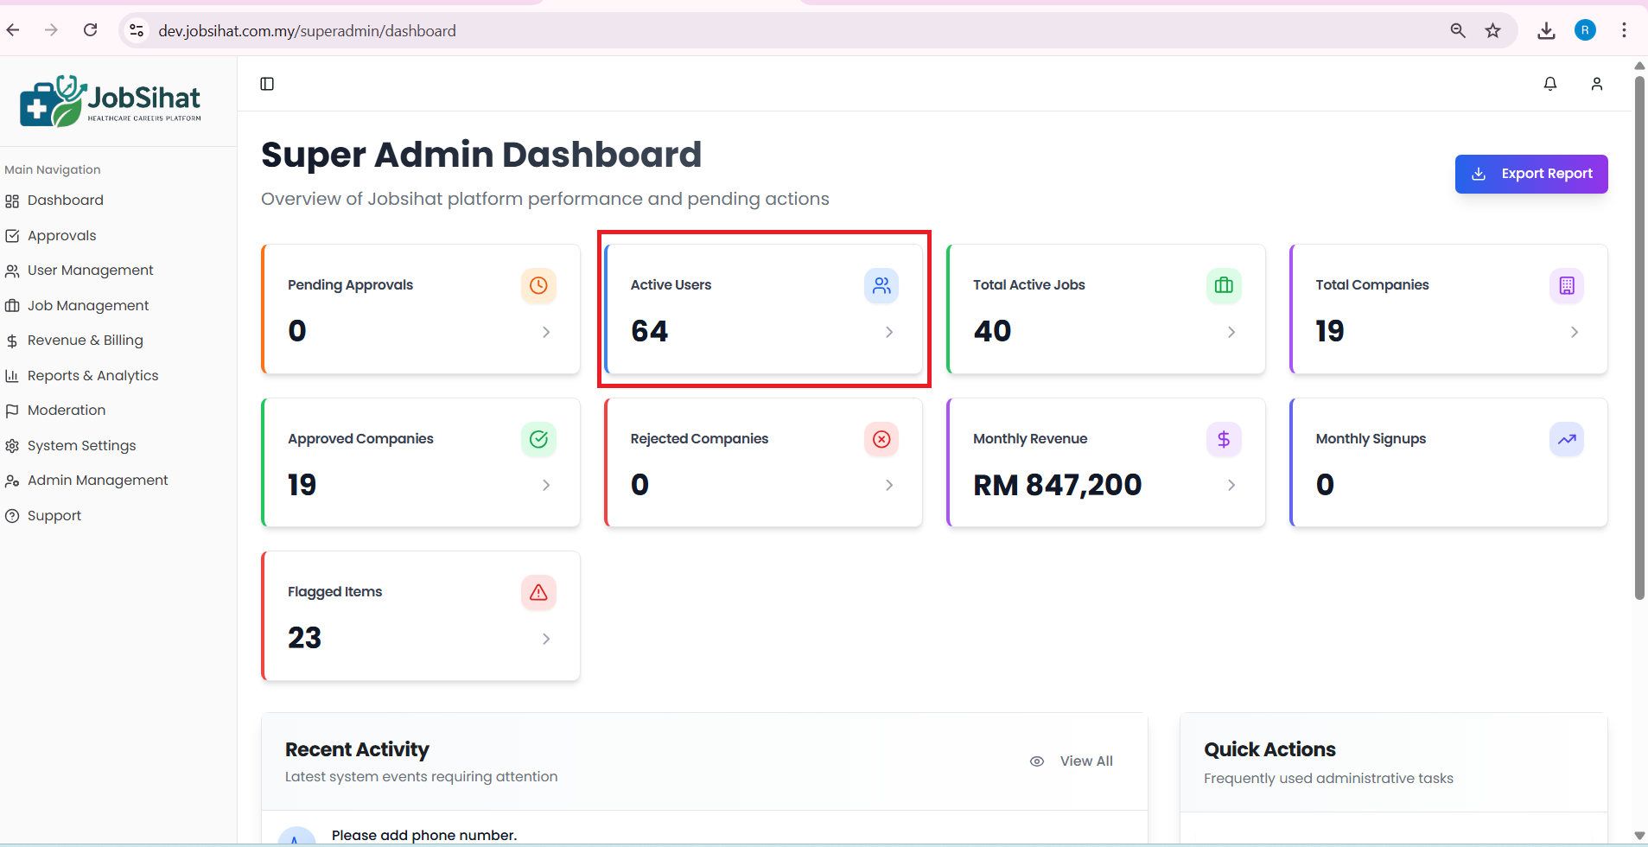1648x847 pixels.
Task: Open Reports & Analytics in sidebar
Action: click(x=92, y=376)
